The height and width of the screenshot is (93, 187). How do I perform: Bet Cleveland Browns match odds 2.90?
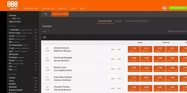tap(146, 88)
